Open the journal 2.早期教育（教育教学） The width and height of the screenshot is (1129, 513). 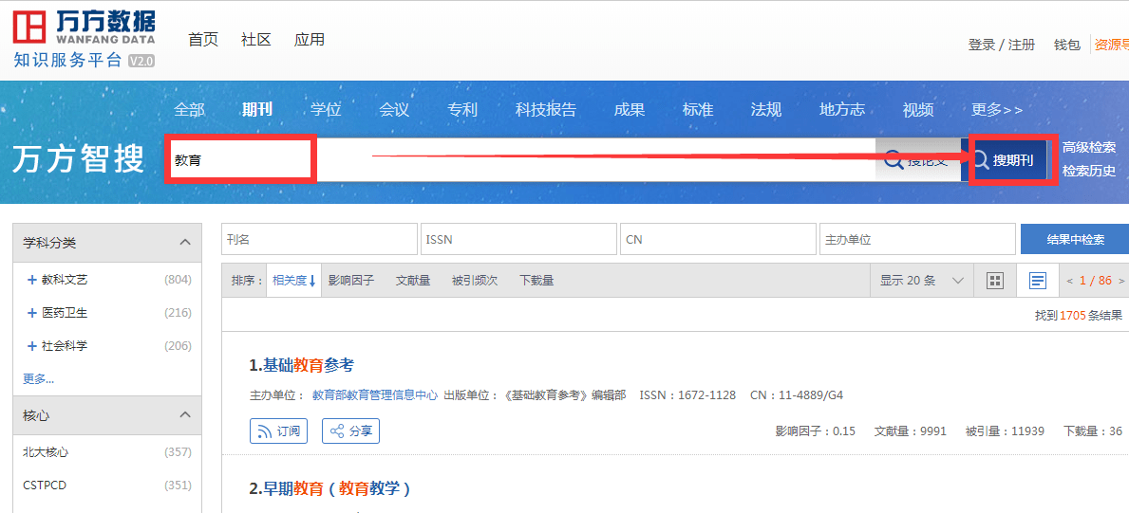click(330, 488)
